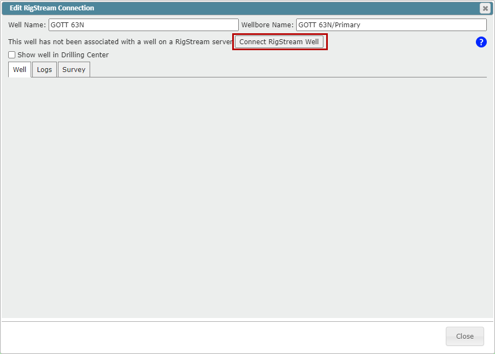The image size is (495, 354).
Task: Switch to the Logs tab
Action: (44, 70)
